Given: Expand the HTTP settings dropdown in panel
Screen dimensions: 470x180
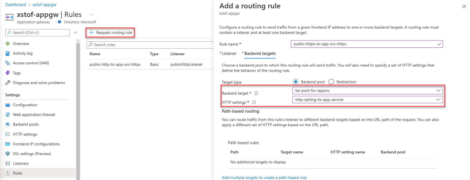Looking at the screenshot, I should coord(367,100).
